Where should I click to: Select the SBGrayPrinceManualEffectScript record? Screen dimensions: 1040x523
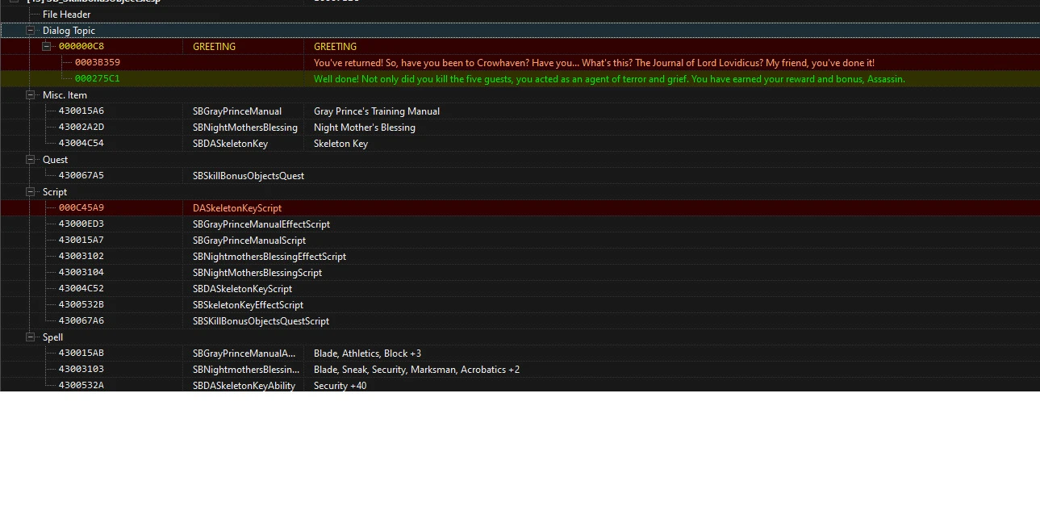point(261,224)
